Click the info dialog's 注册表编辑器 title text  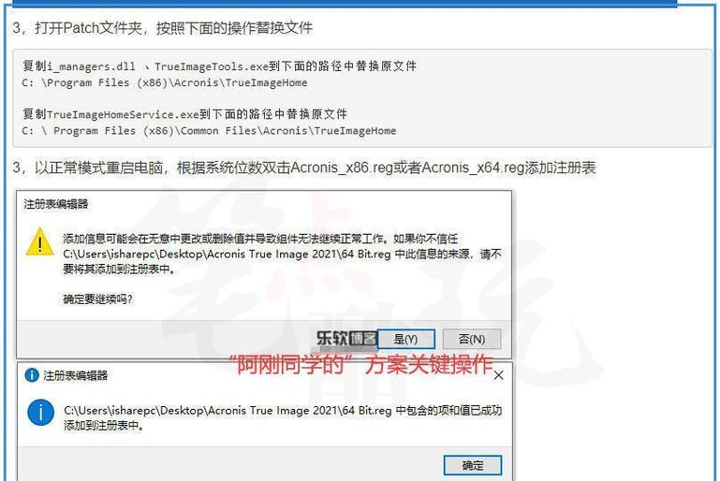[x=75, y=375]
